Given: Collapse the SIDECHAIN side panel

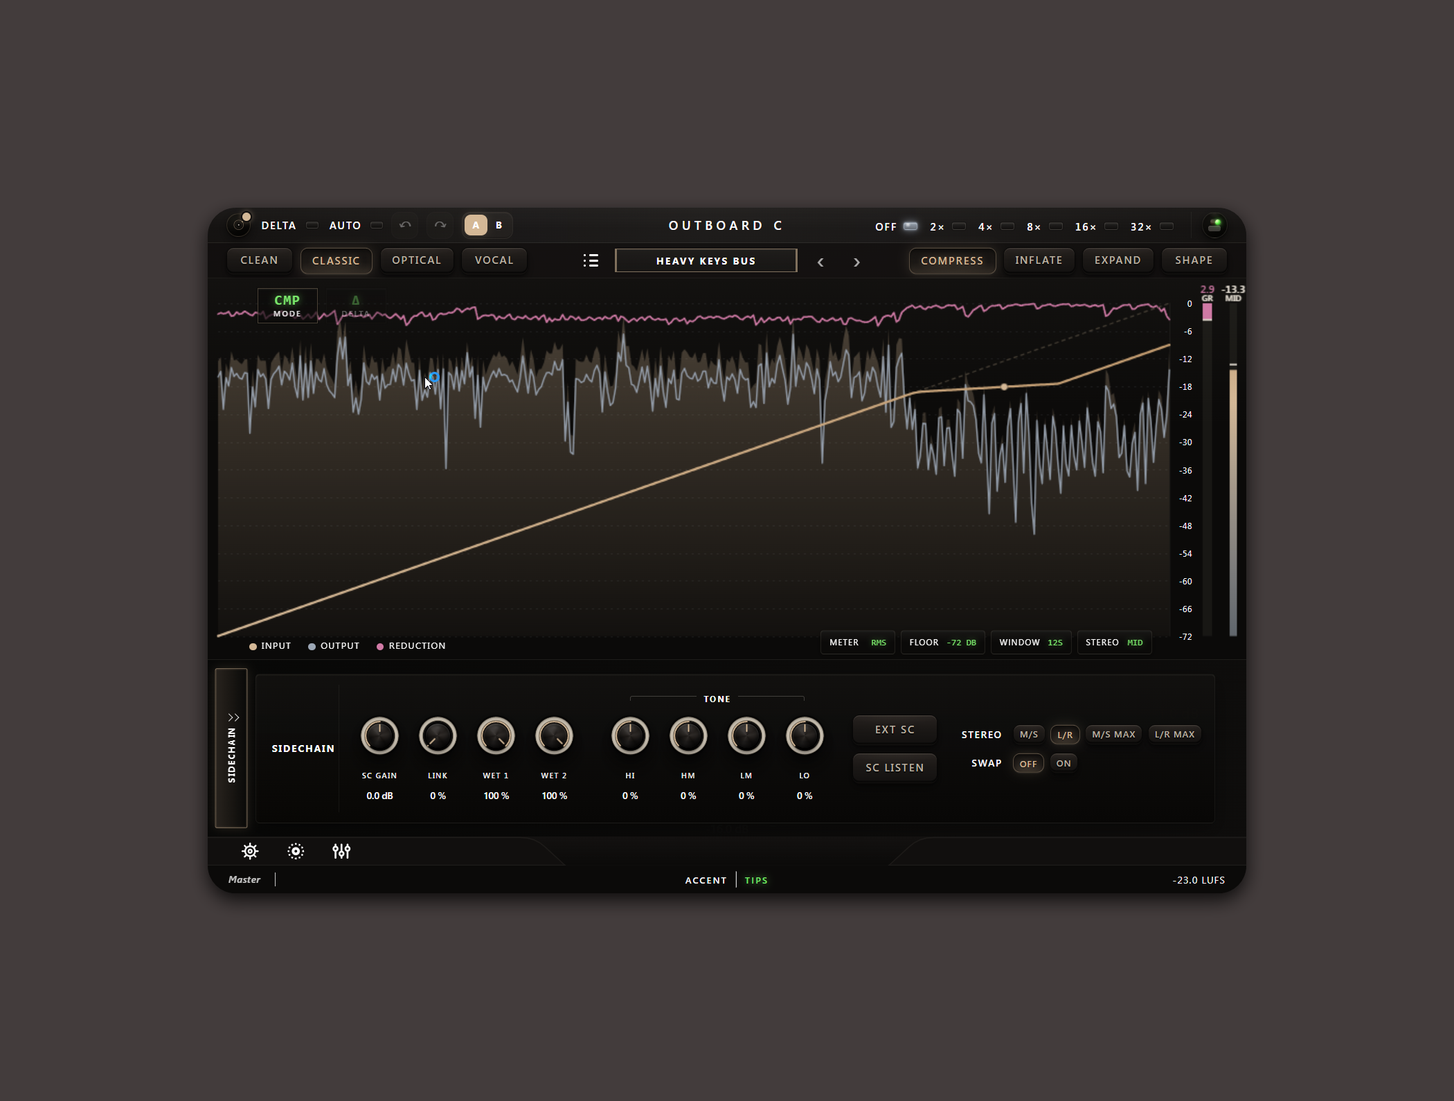Looking at the screenshot, I should 231,748.
